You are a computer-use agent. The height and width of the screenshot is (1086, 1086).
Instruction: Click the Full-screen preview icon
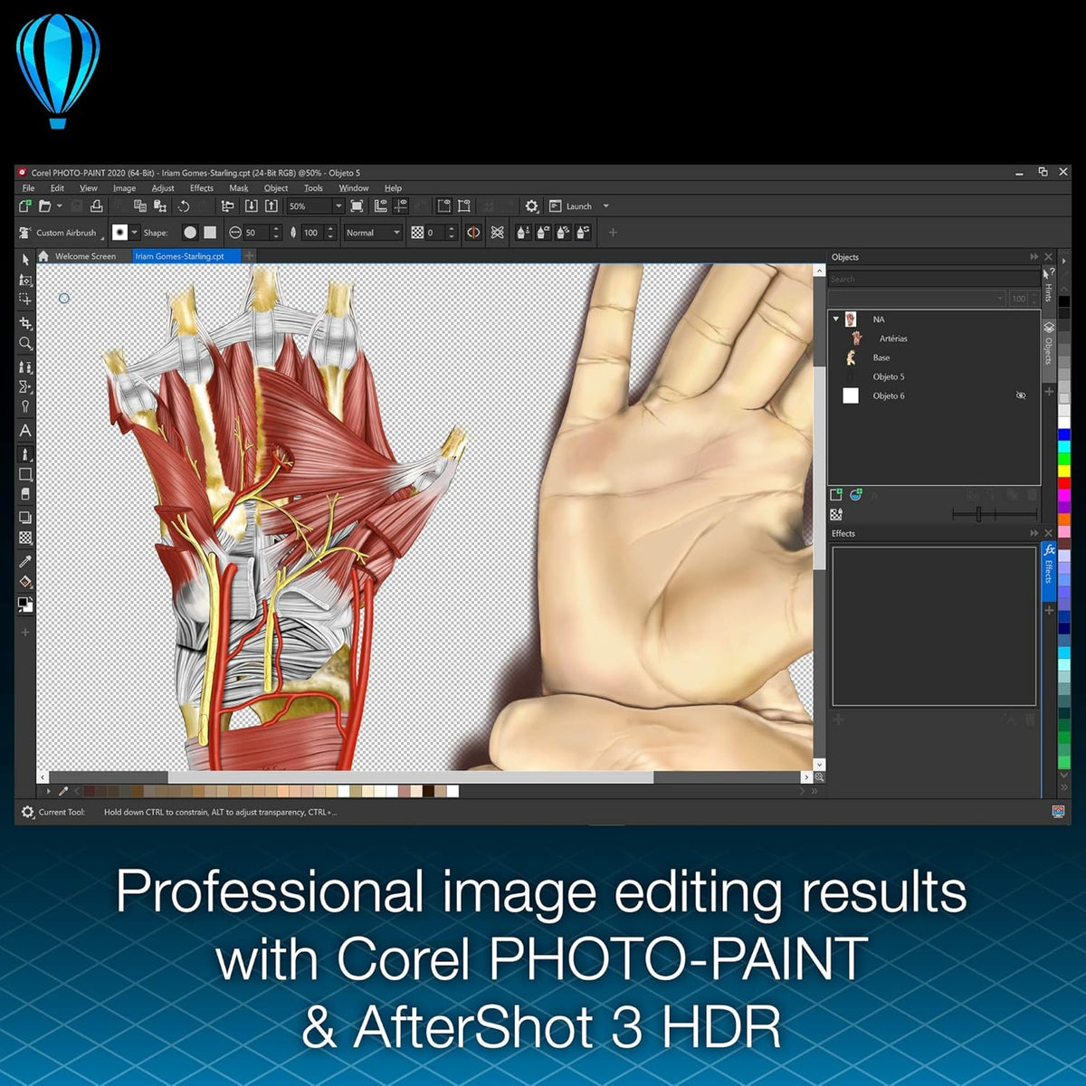click(x=357, y=206)
